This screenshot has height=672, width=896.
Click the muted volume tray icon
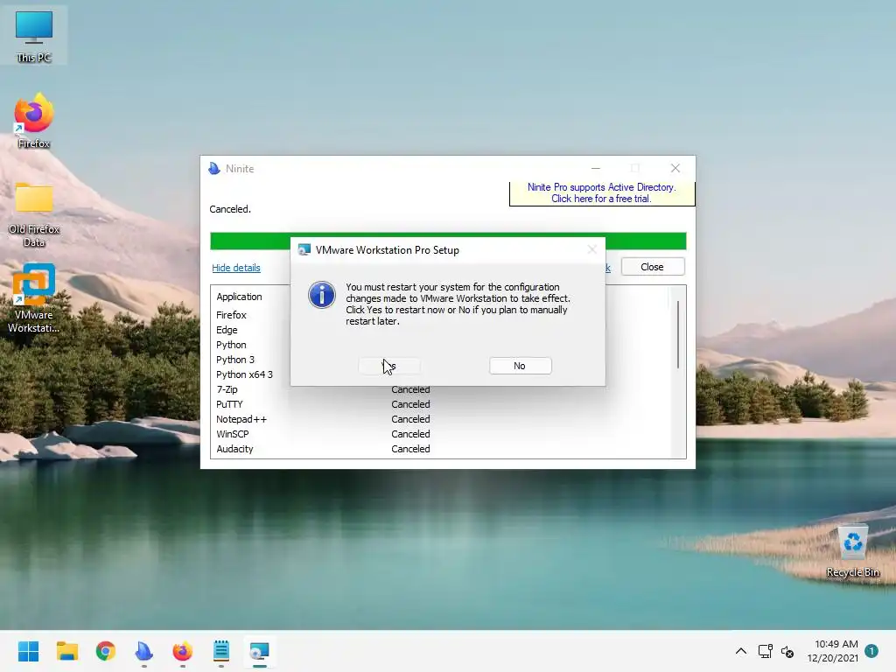tap(788, 651)
